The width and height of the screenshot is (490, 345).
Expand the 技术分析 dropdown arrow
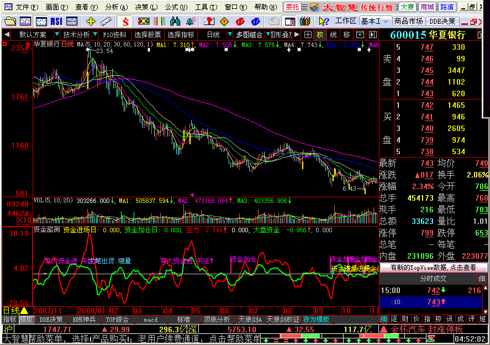click(95, 34)
